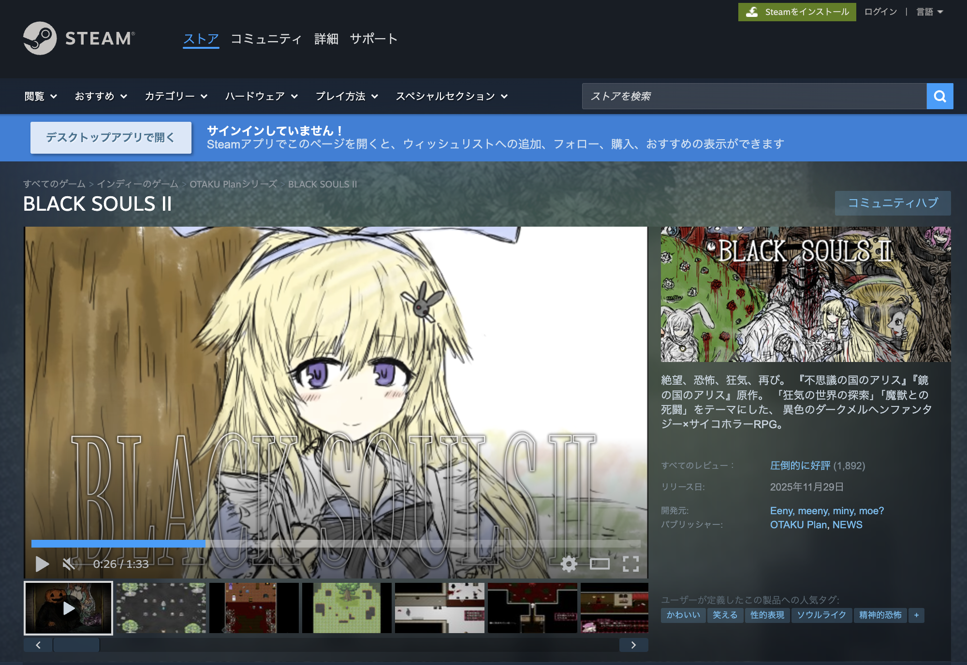Enter fullscreen video mode
Image resolution: width=967 pixels, height=665 pixels.
[x=630, y=564]
